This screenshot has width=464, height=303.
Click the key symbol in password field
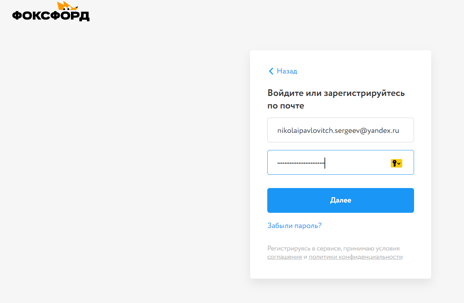394,163
